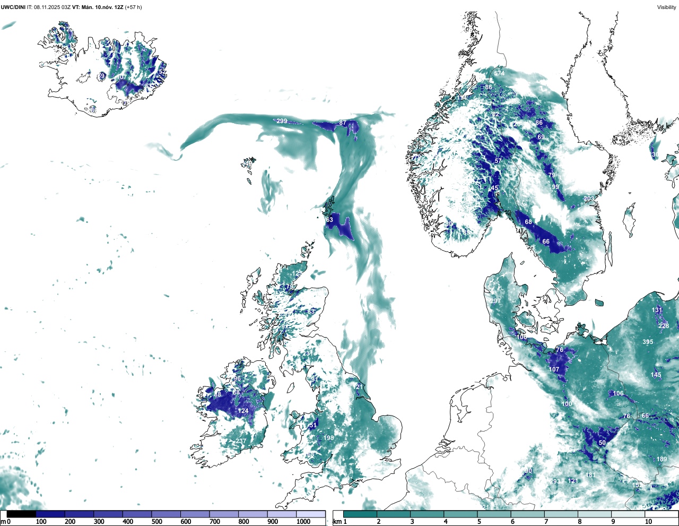Screen dimensions: 679x526
Task: Click the '297' value over Jutland
Action: click(x=495, y=301)
